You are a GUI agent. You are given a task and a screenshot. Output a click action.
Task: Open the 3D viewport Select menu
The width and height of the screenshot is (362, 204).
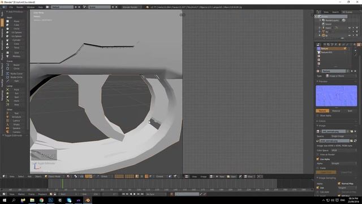(x=21, y=176)
